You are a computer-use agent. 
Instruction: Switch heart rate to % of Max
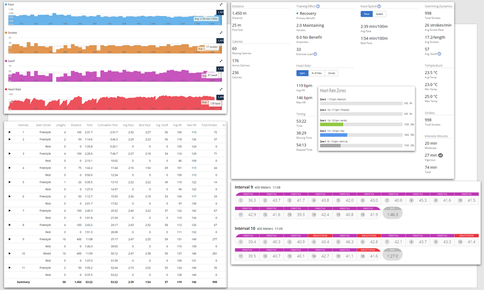pos(316,73)
